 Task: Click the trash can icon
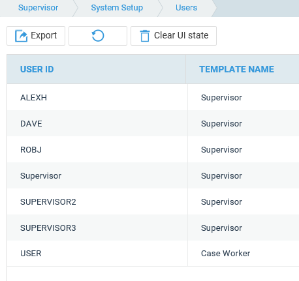(145, 36)
